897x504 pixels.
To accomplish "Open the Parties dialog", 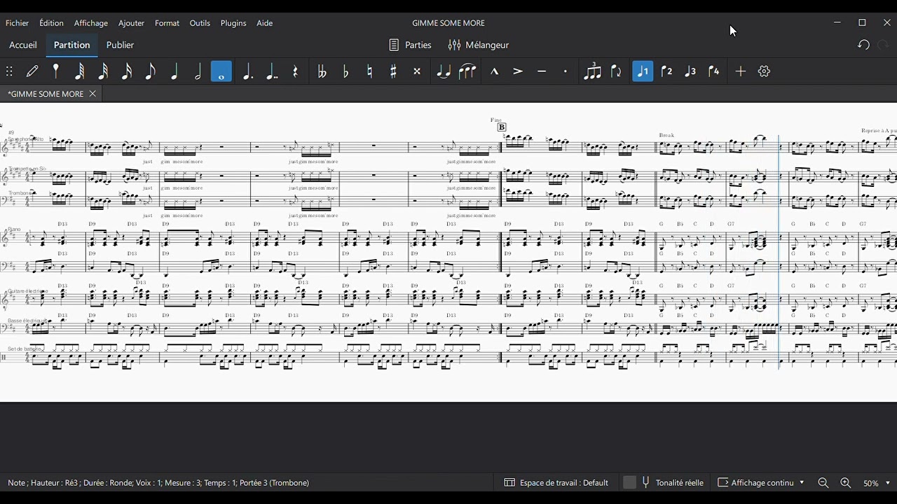I will pyautogui.click(x=411, y=45).
